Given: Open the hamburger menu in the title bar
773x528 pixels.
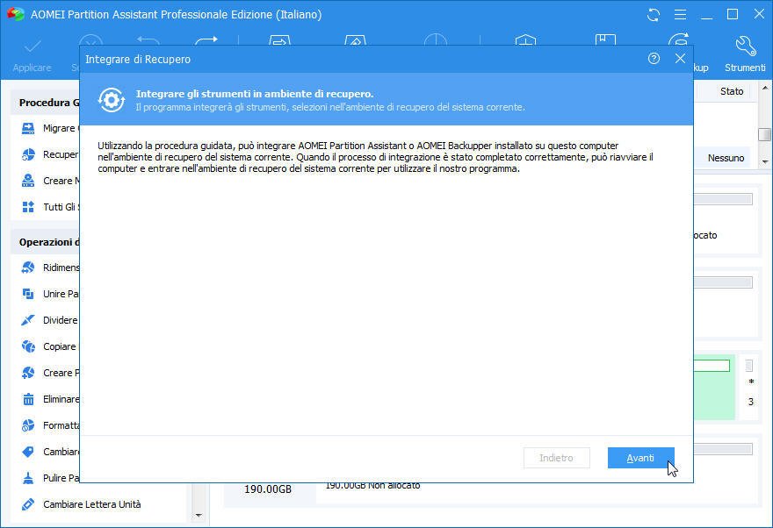Looking at the screenshot, I should pos(680,15).
